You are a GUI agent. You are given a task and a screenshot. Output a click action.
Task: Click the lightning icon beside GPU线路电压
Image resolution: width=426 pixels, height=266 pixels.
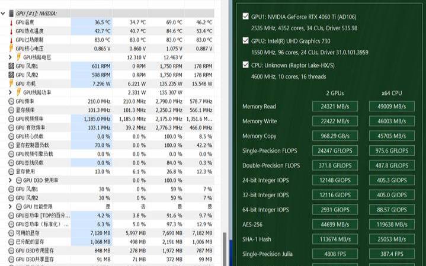(18, 57)
